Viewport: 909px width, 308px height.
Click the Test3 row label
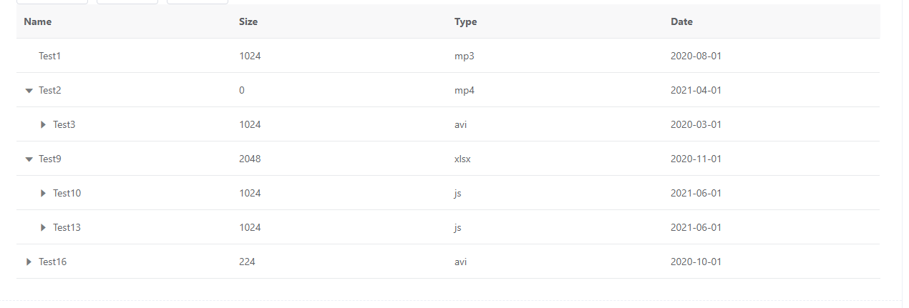pyautogui.click(x=64, y=124)
